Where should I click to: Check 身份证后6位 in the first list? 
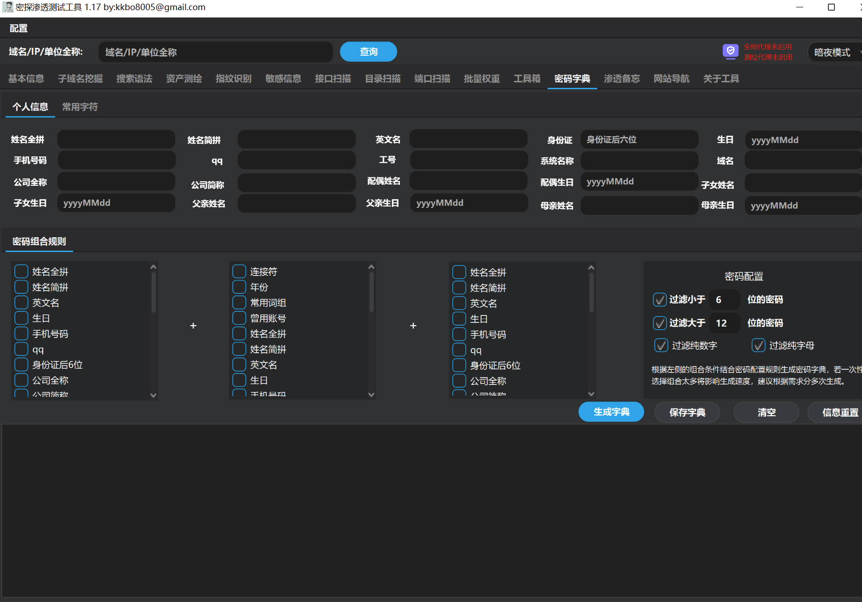21,365
